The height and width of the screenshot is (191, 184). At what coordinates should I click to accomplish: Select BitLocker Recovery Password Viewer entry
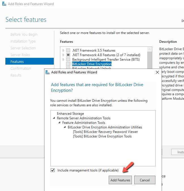pos(105,132)
